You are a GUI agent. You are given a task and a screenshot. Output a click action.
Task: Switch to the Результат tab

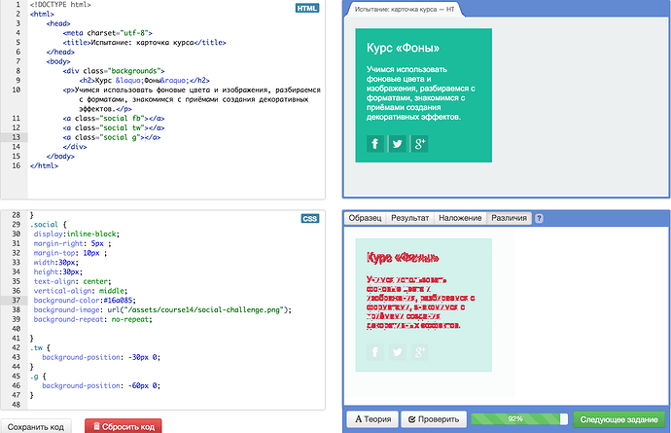click(x=409, y=218)
